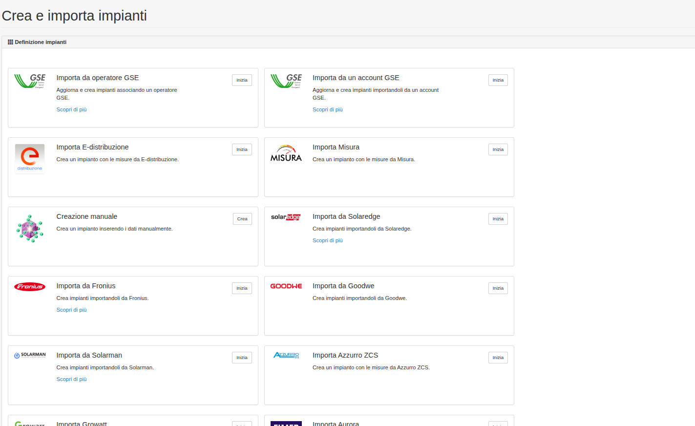Click the heading Importa da Solarman

pyautogui.click(x=89, y=355)
